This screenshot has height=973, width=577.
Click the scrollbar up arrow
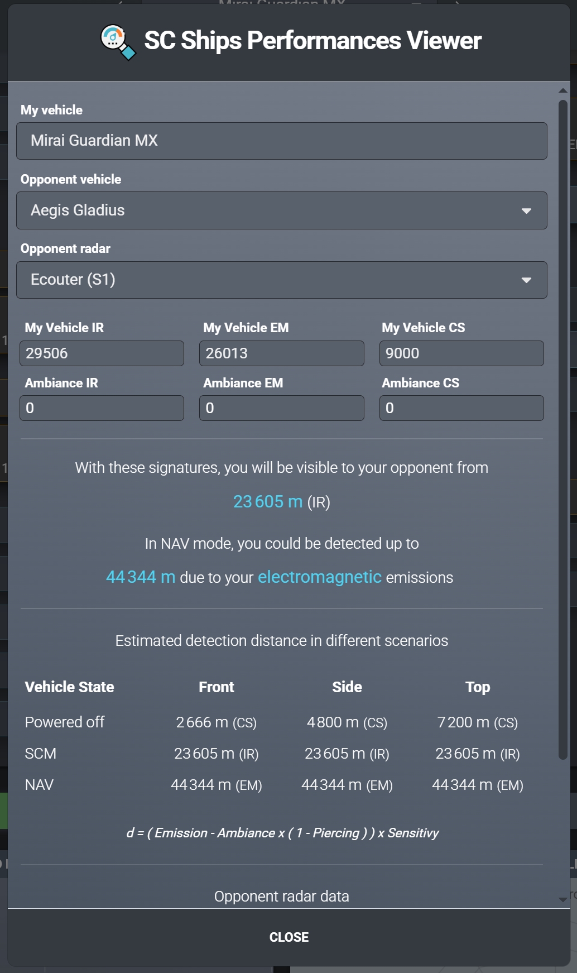562,90
